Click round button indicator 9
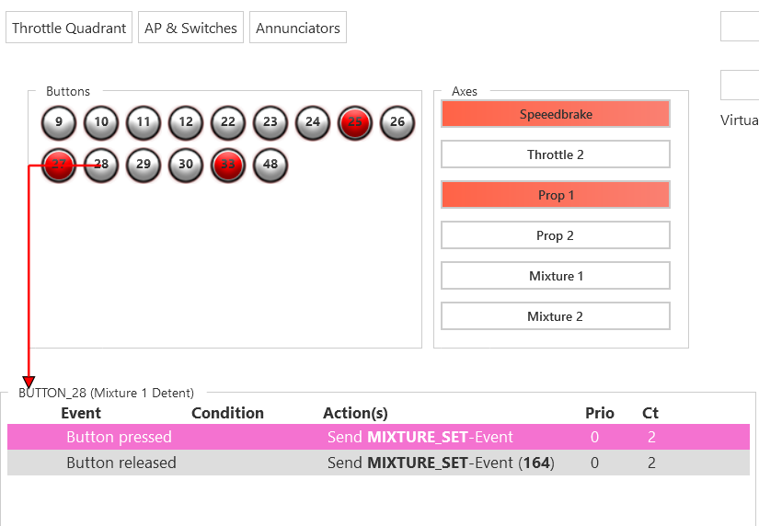 59,122
